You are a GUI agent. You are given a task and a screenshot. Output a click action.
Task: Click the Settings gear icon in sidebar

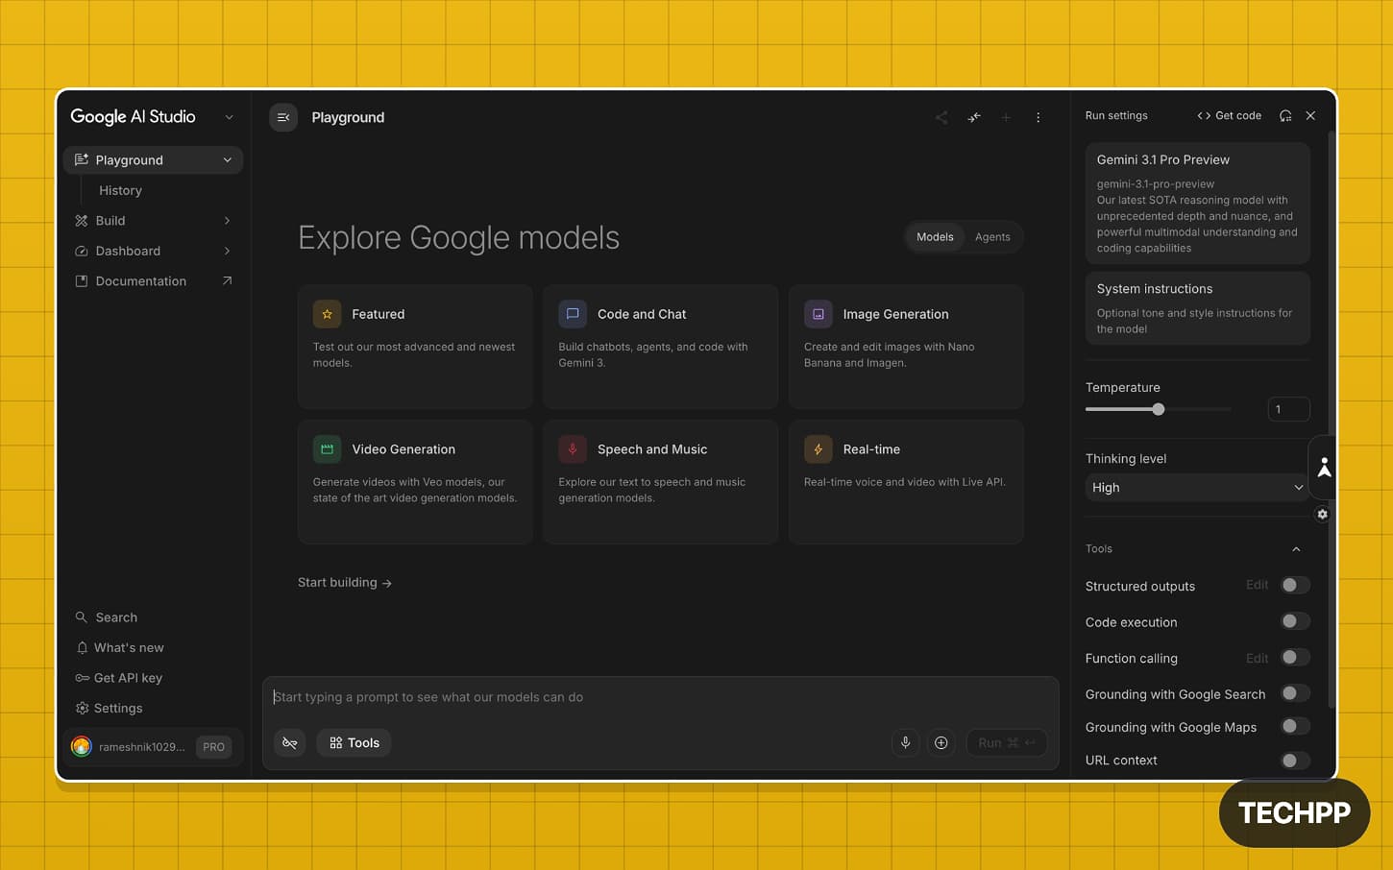point(82,708)
